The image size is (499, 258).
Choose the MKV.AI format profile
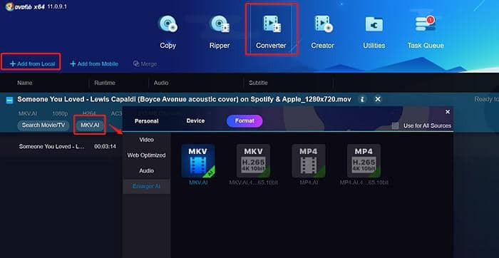tap(198, 165)
